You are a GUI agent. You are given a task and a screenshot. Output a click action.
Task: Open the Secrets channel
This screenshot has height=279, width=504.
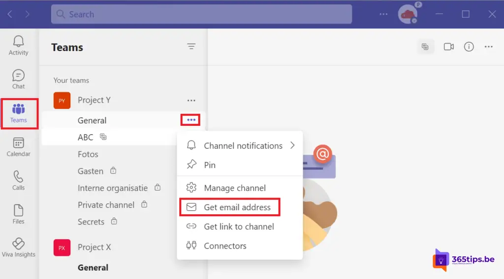click(x=91, y=222)
